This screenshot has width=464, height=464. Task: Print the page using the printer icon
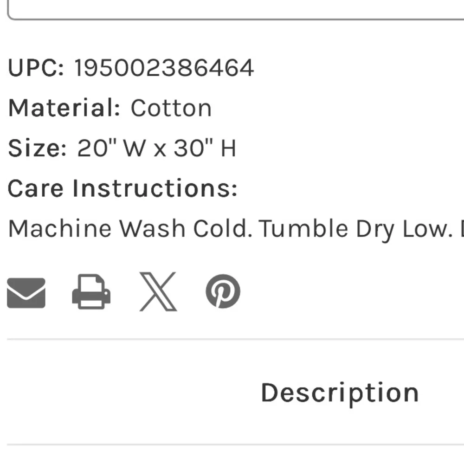[91, 292]
